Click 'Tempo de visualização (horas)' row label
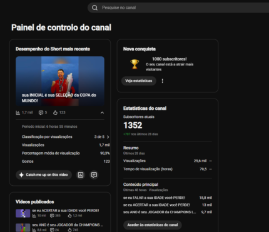 148,169
